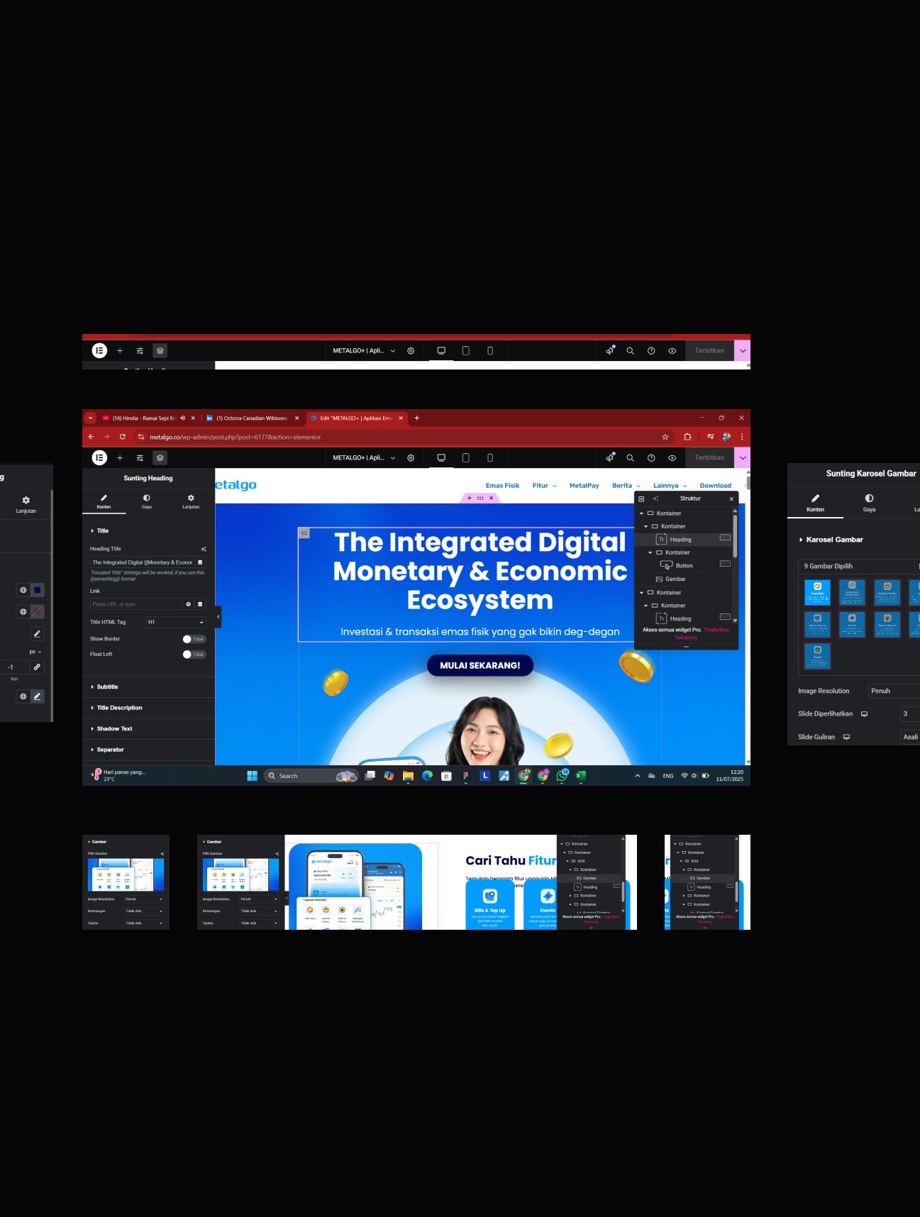
Task: Open dynamic tags icon in the Heading Title field
Action: click(200, 562)
